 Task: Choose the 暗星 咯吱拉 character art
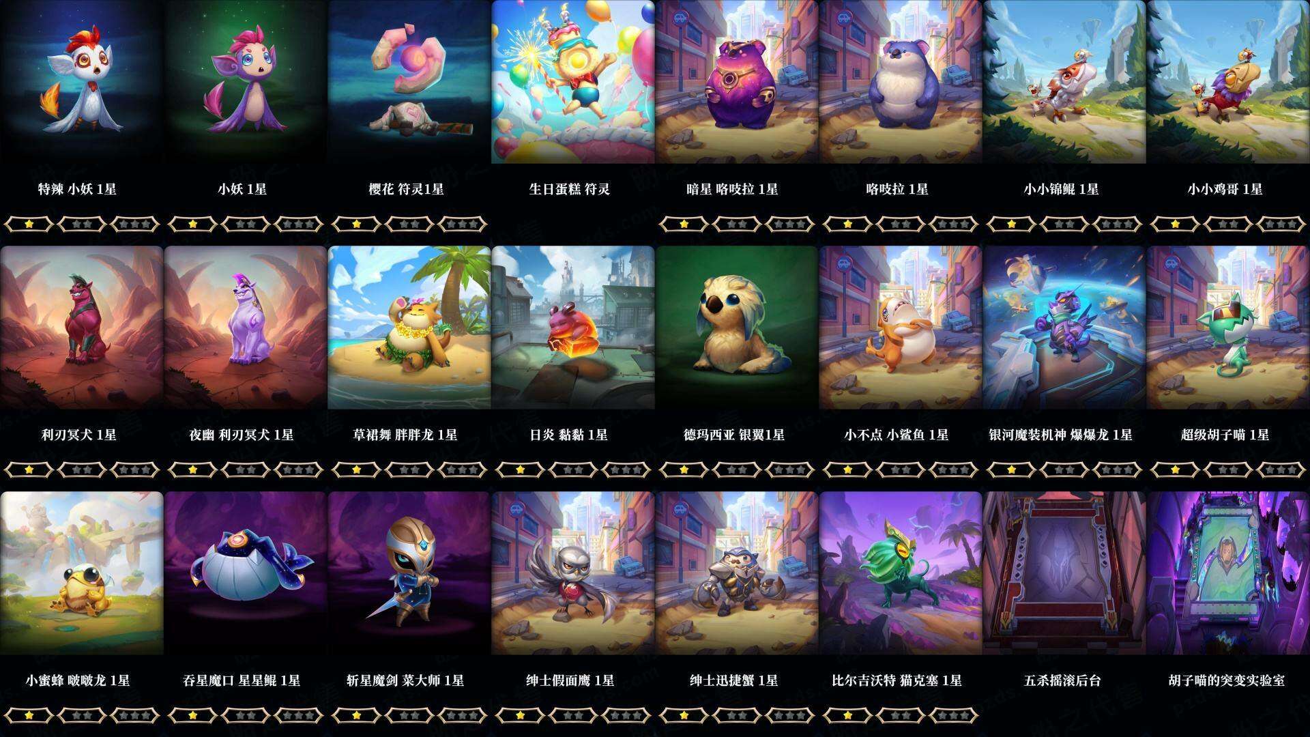737,82
